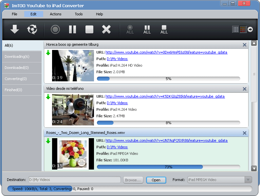Close the Video desde mi teléfono task
The image size is (260, 196).
pyautogui.click(x=244, y=89)
